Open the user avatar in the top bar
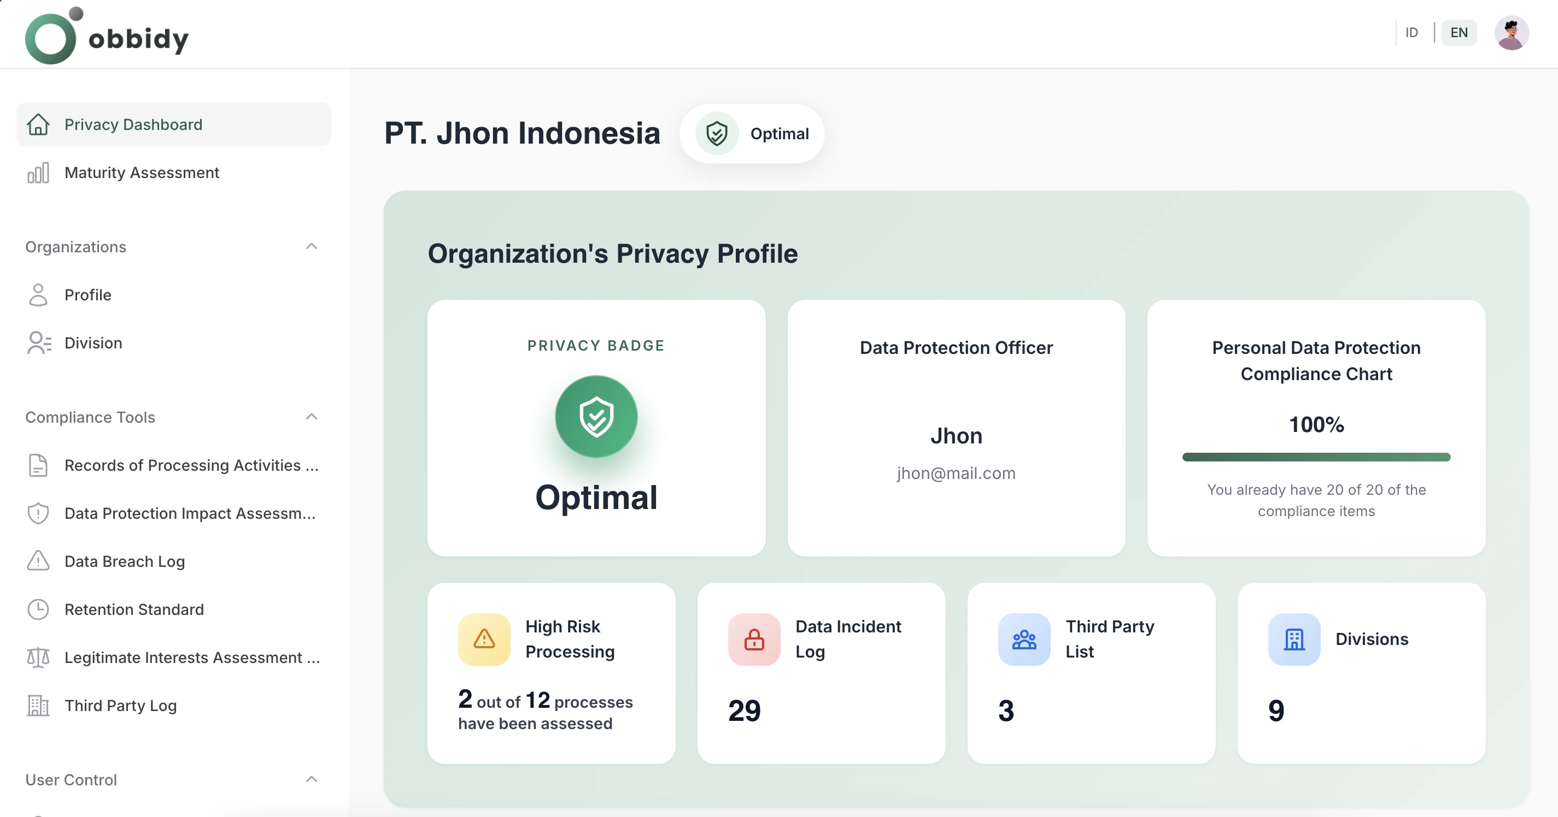The height and width of the screenshot is (817, 1558). pyautogui.click(x=1512, y=33)
